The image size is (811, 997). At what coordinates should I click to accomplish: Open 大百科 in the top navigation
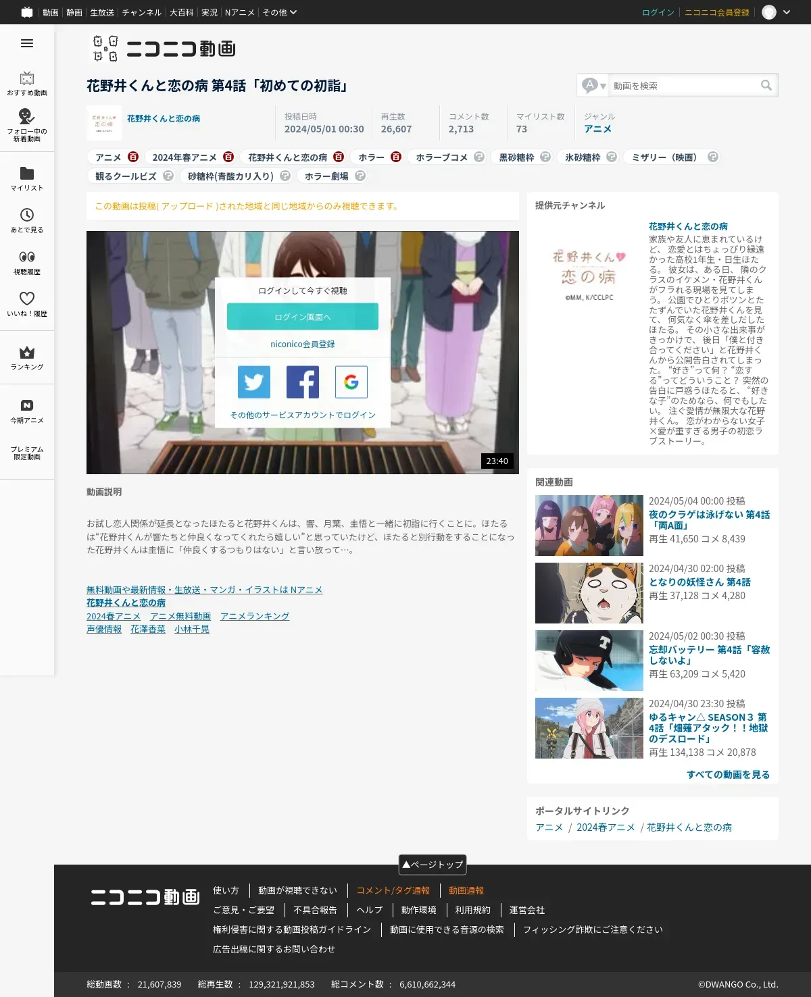[x=182, y=12]
